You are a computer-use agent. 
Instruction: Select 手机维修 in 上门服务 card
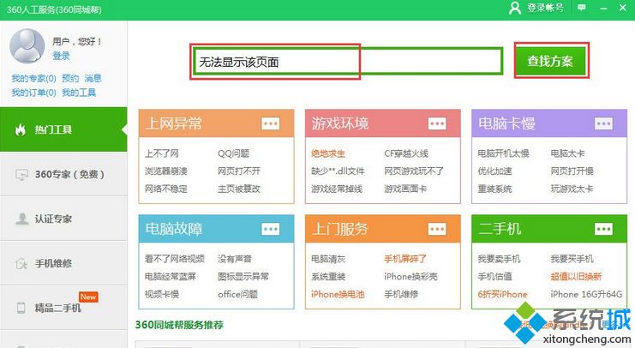point(401,294)
